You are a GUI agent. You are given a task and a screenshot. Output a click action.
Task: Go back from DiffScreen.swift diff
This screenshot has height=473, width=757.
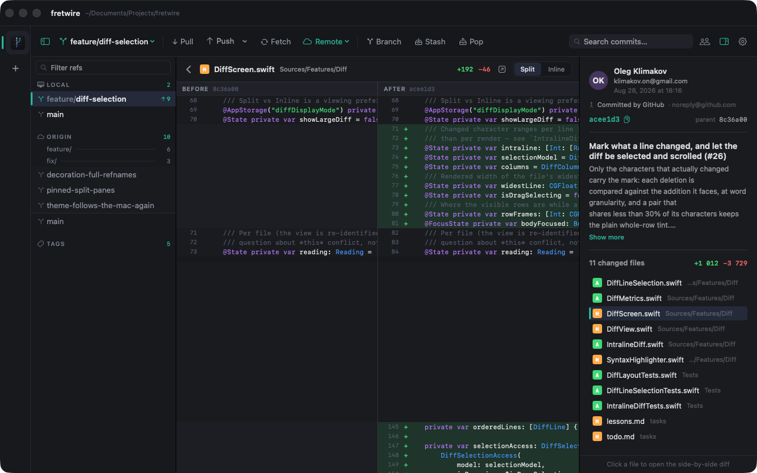click(x=189, y=69)
